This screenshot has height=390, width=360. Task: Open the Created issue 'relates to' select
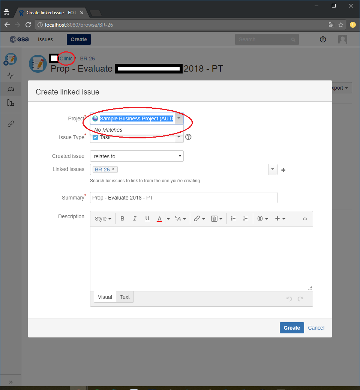tap(137, 156)
